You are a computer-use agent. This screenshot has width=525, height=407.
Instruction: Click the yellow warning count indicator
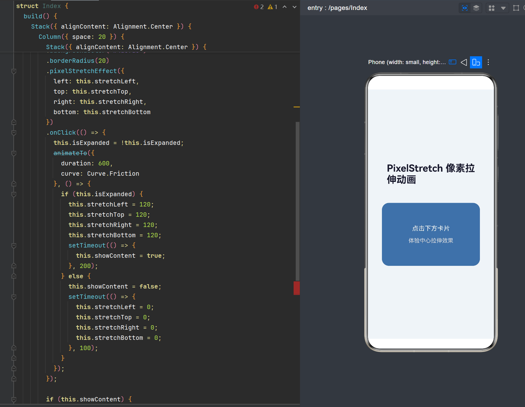tap(272, 7)
